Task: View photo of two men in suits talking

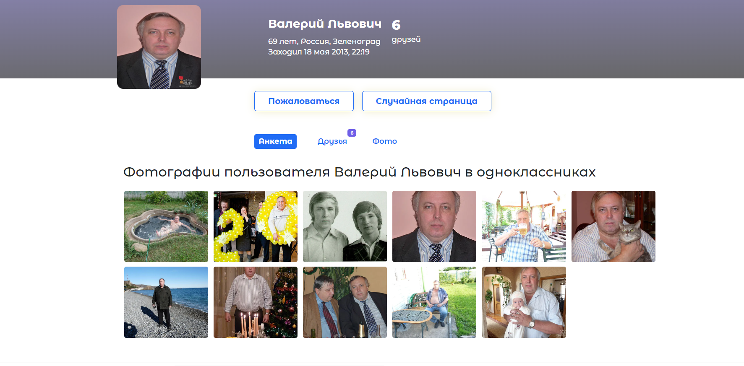Action: 345,302
